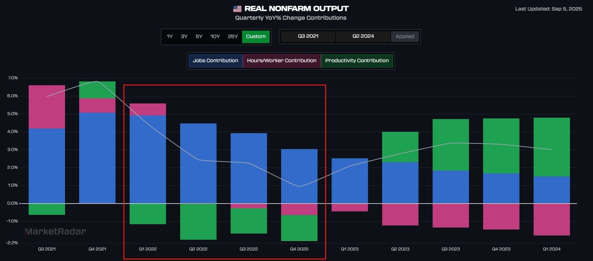Click the blue Q4 2021 jobs bar
593x261 pixels.
(97, 158)
